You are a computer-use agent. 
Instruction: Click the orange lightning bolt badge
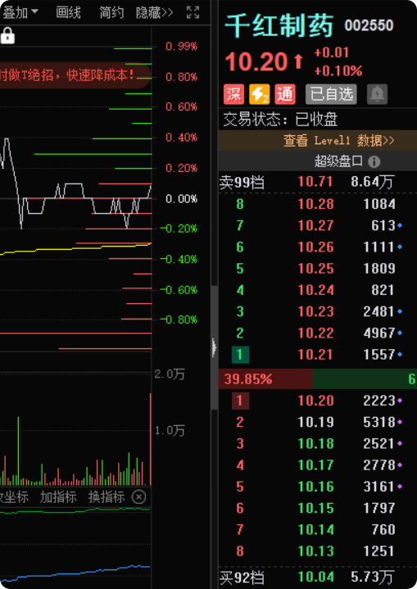pos(259,94)
